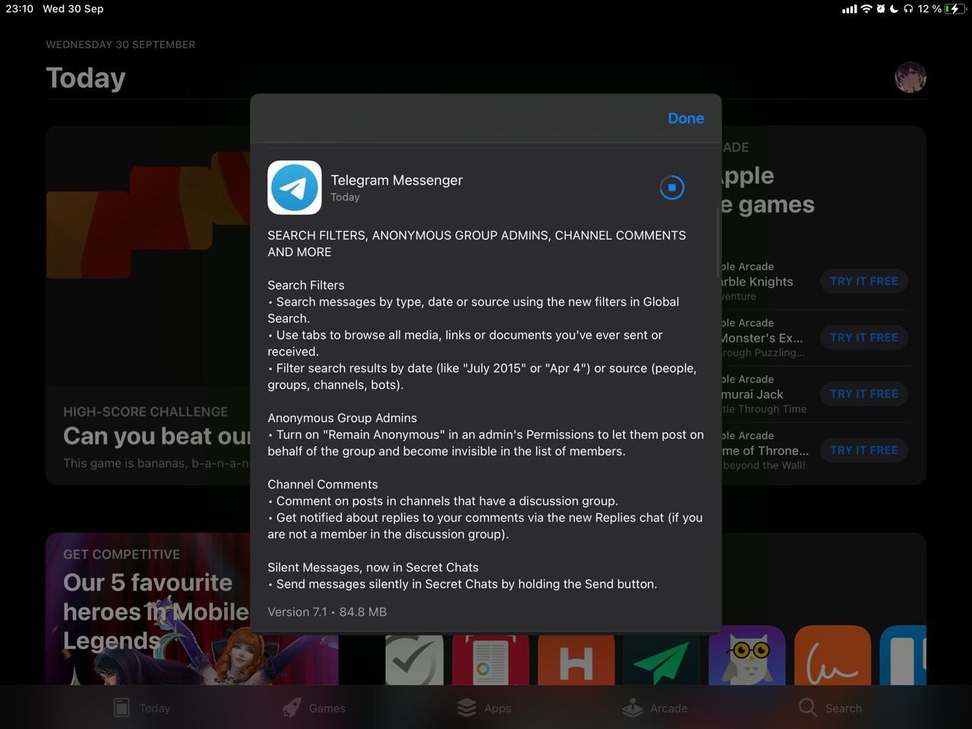Image resolution: width=972 pixels, height=729 pixels.
Task: Tap the Anonymous Group Admins heading
Action: click(x=342, y=418)
